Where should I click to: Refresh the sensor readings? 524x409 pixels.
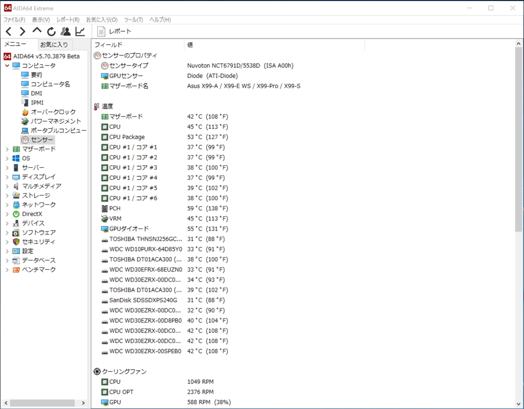(x=51, y=32)
